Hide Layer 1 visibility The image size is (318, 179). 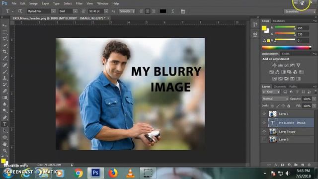coord(264,114)
